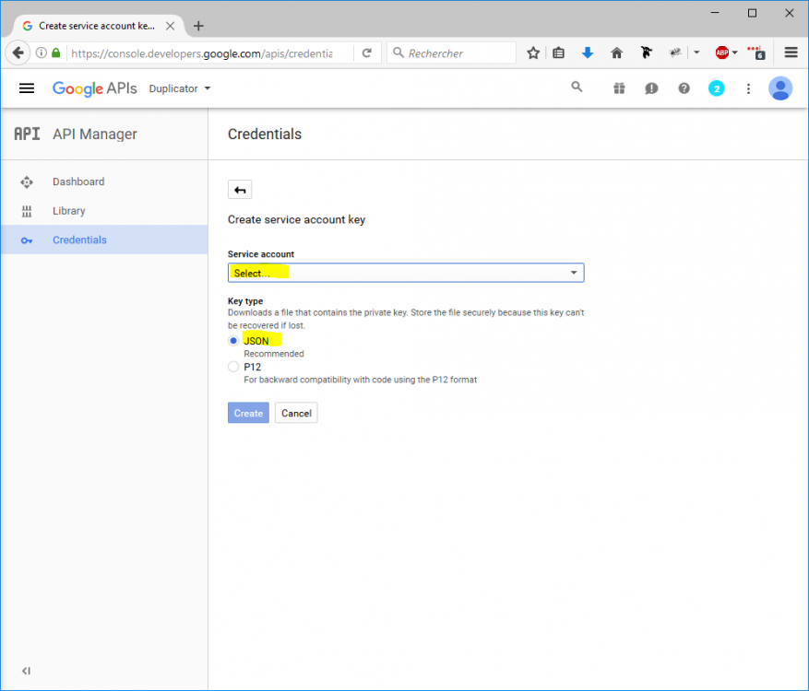
Task: Click the search magnifier in Google APIs header
Action: pos(577,88)
